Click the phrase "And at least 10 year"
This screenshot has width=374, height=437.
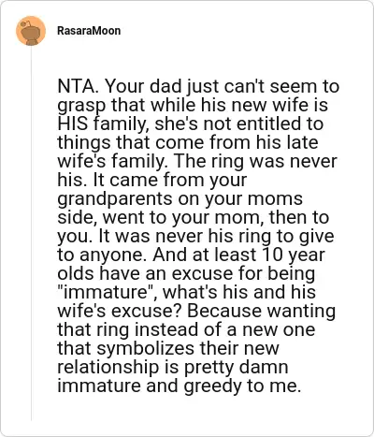point(238,255)
